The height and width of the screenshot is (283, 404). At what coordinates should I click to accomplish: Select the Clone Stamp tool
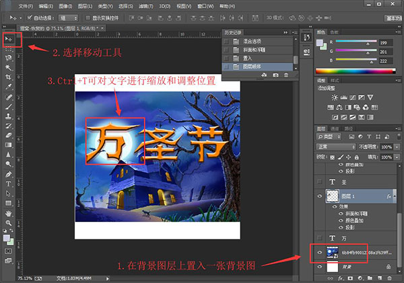click(x=9, y=116)
